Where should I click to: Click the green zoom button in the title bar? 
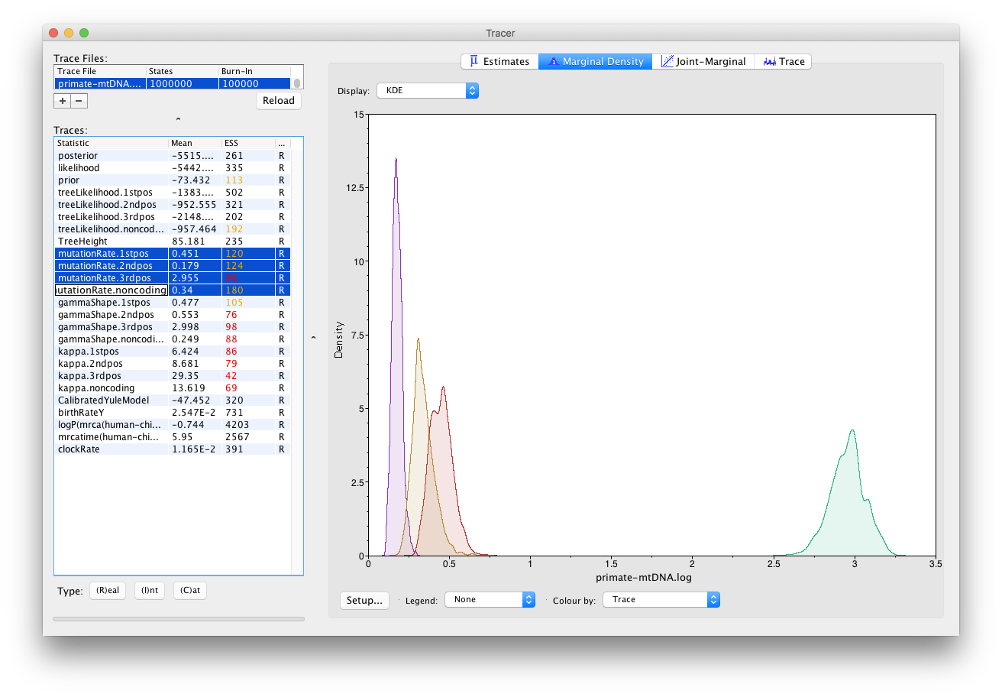point(84,33)
